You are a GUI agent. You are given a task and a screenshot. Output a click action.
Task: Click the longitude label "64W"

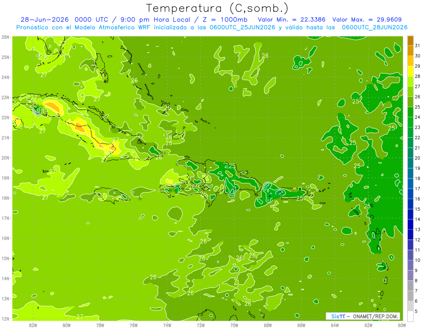pos(334,325)
